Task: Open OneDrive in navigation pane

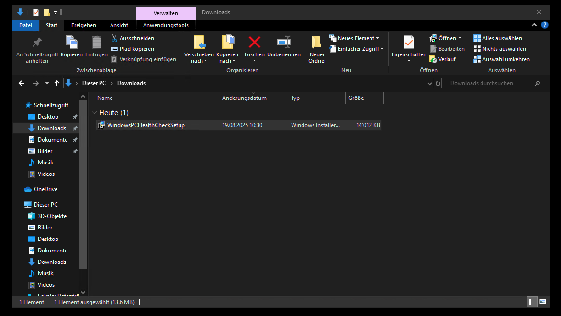Action: click(x=41, y=189)
